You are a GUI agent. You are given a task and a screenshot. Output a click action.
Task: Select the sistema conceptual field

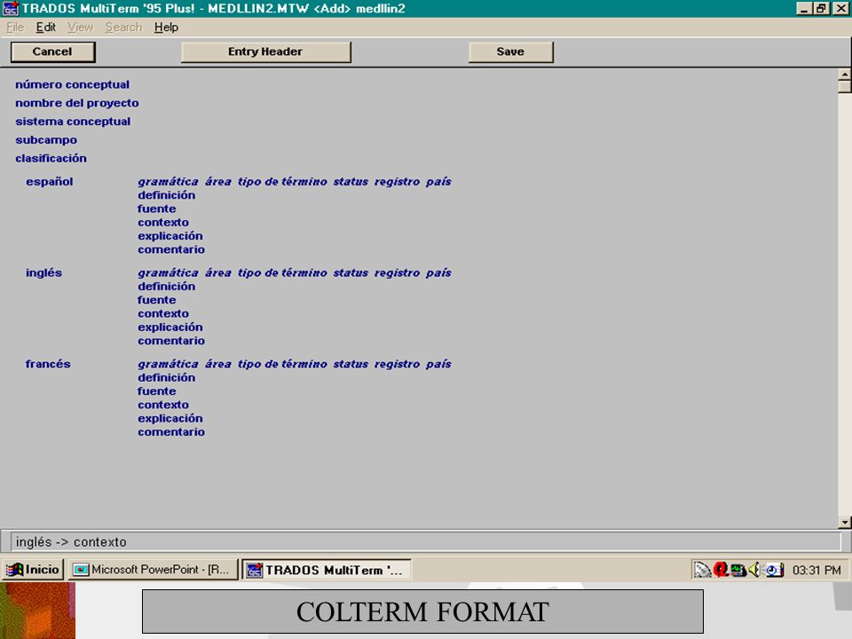pyautogui.click(x=73, y=122)
